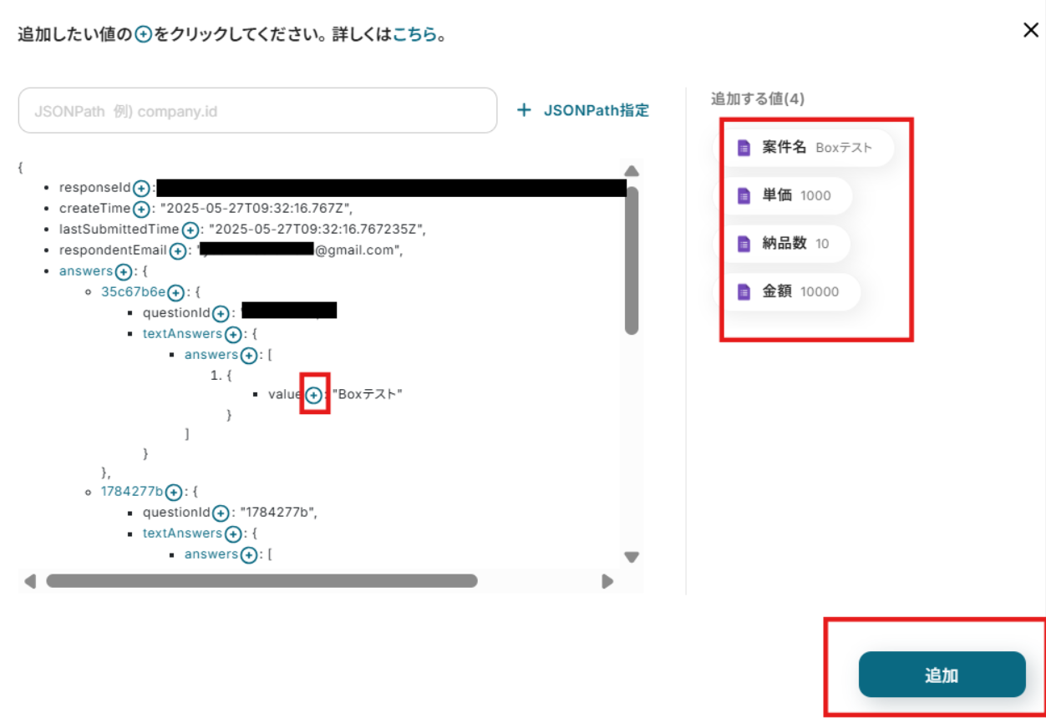Click the 追加 button

tap(942, 675)
